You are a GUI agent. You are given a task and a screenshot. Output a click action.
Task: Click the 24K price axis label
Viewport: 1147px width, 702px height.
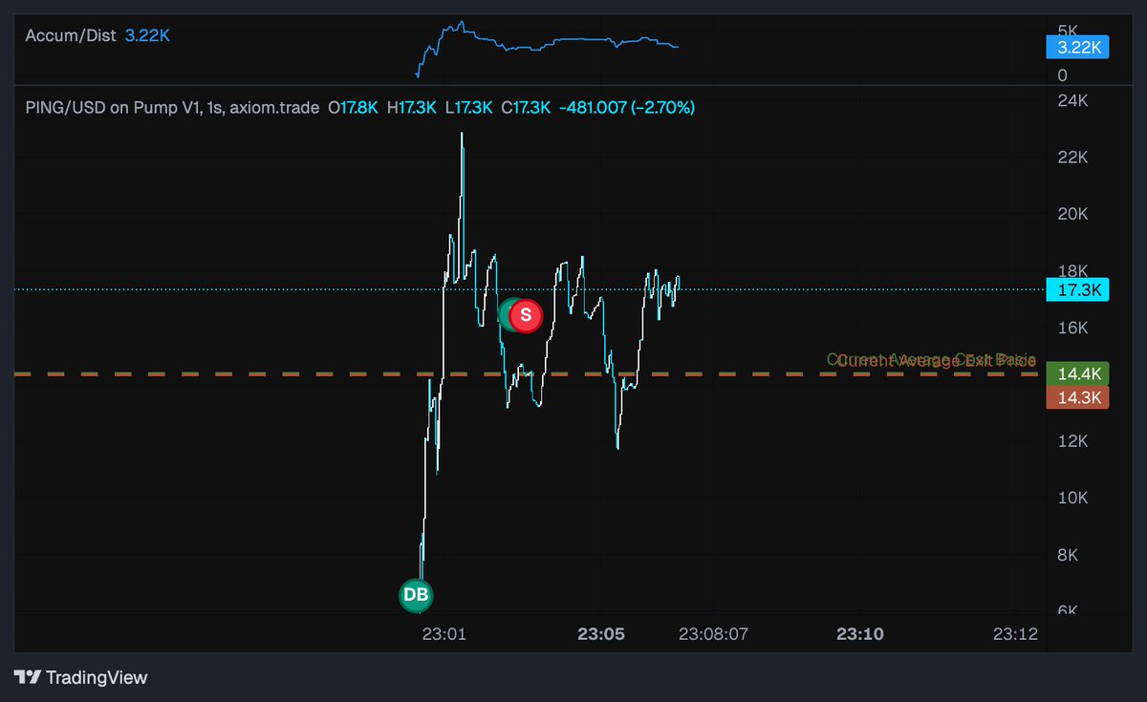tap(1073, 100)
